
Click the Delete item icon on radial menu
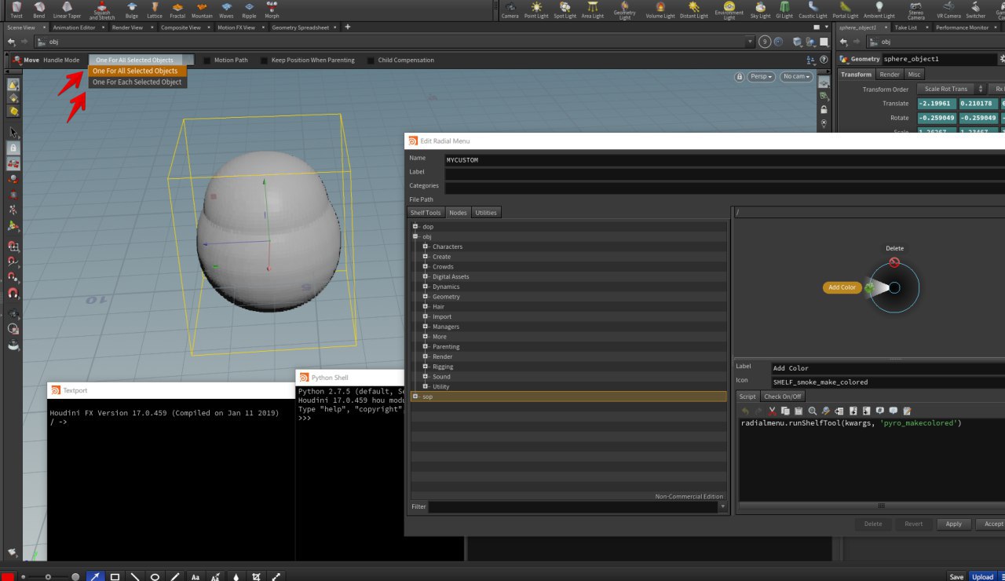(x=894, y=262)
